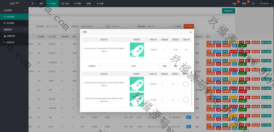Open 会员等级 in the sidebar
The width and height of the screenshot is (274, 132).
10,23
